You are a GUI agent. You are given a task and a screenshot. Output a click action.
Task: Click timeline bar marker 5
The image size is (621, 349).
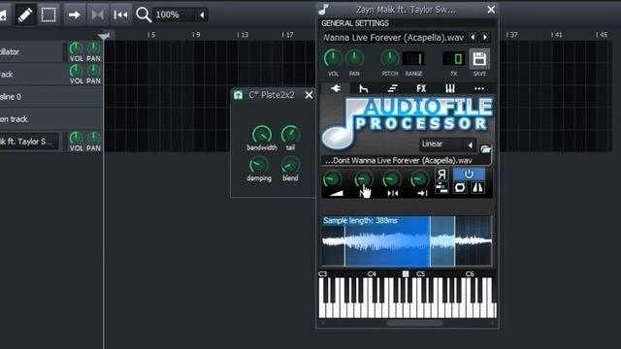pos(151,35)
